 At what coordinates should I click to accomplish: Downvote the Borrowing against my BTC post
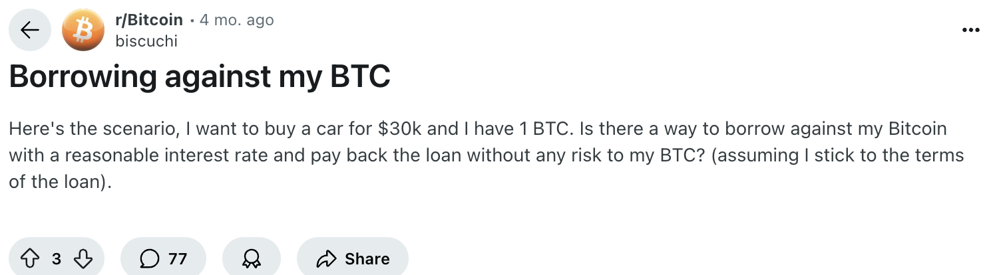coord(83,258)
